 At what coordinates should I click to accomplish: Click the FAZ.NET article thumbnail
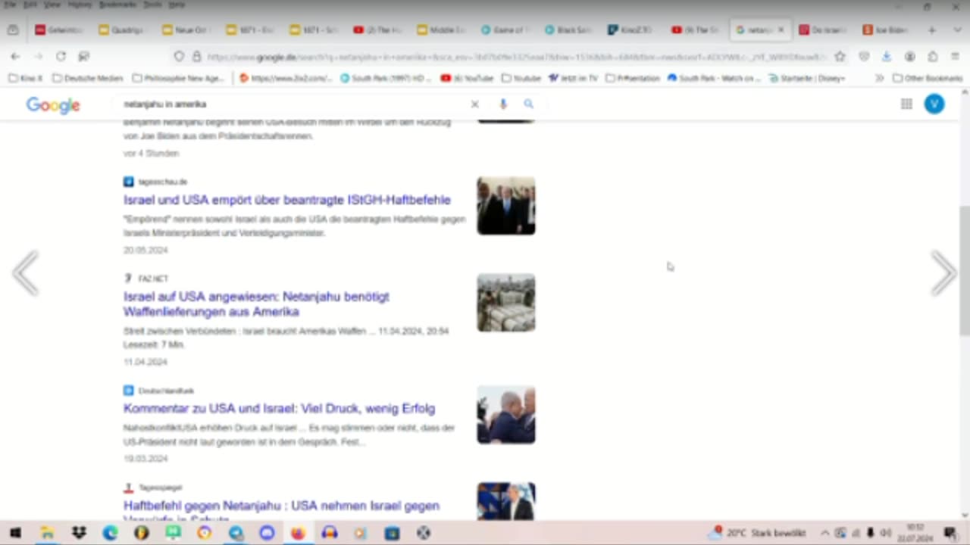click(x=506, y=303)
